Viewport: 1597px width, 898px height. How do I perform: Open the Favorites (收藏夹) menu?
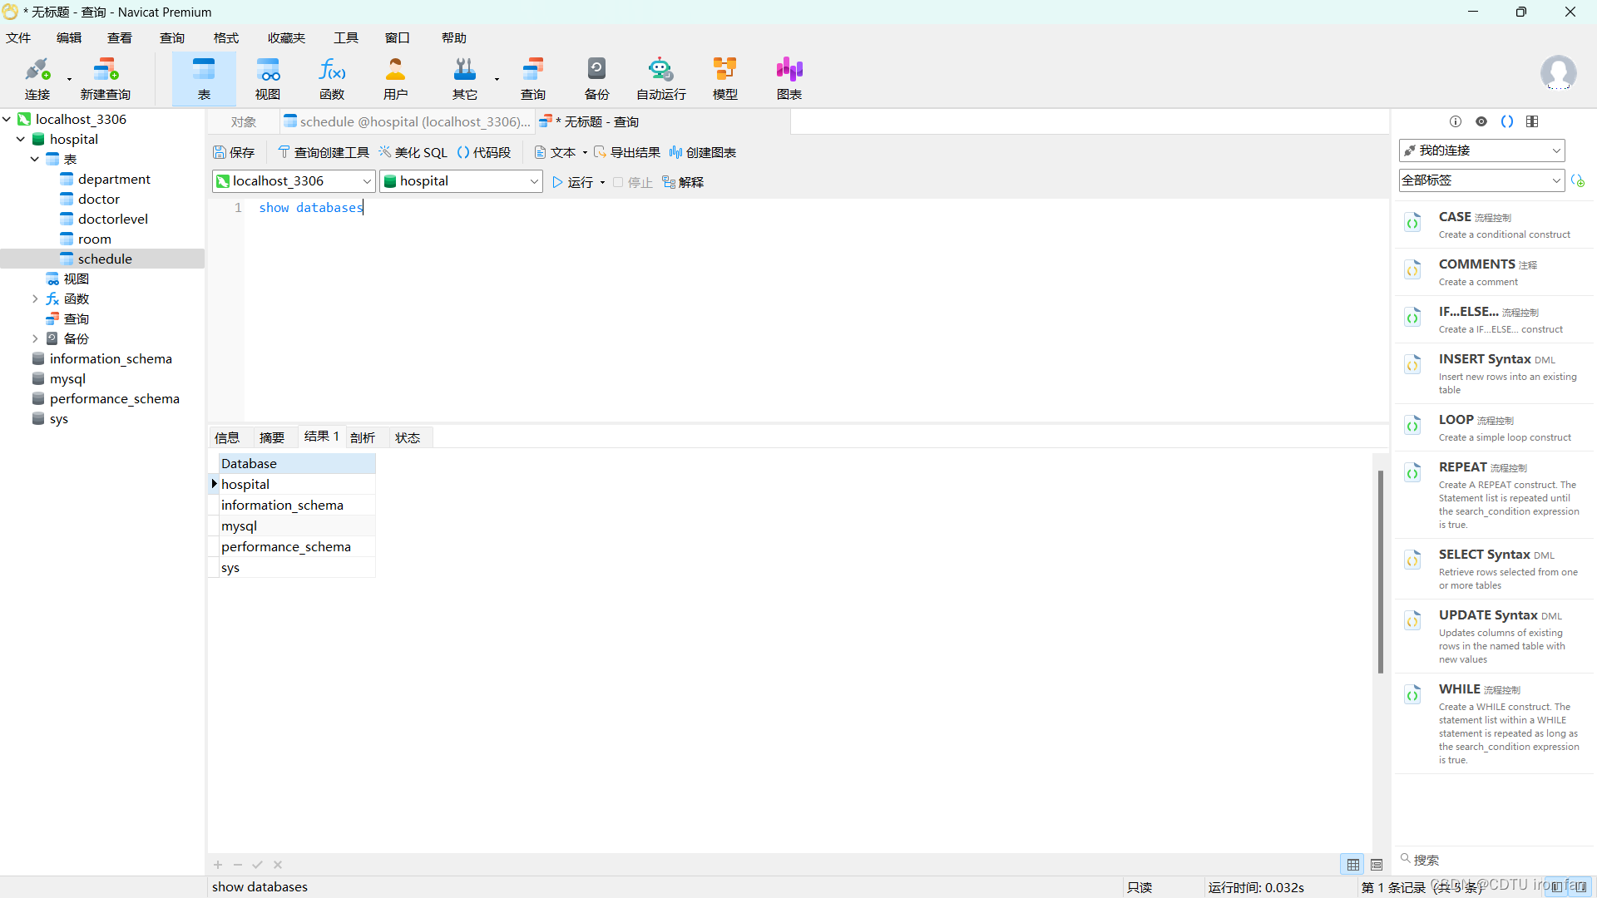(x=286, y=38)
